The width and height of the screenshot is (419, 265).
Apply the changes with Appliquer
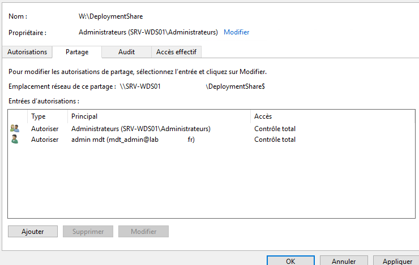(397, 261)
